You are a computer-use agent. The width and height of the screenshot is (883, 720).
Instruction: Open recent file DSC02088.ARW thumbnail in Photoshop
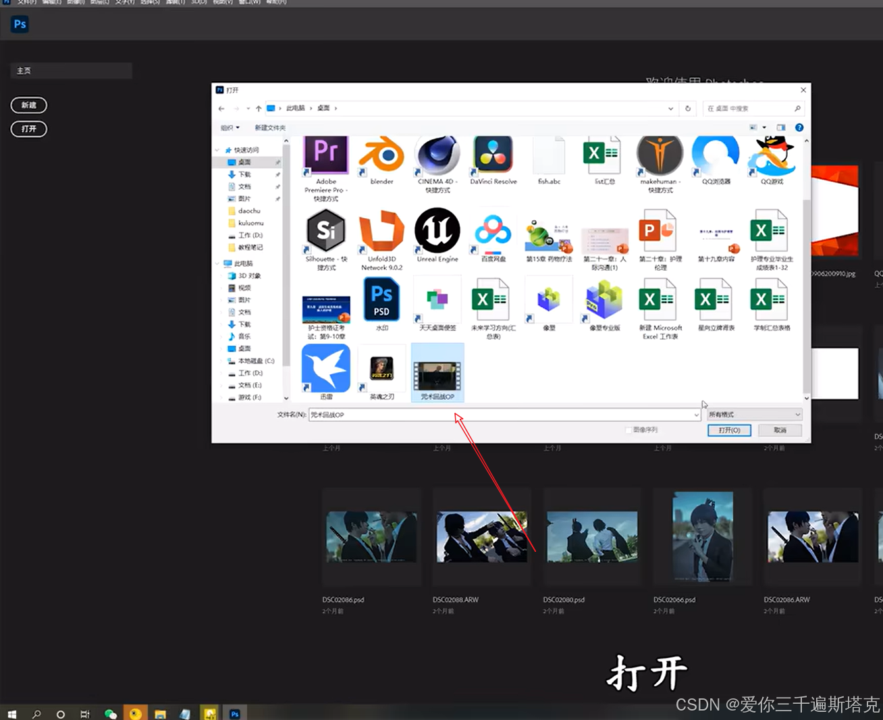click(x=481, y=537)
